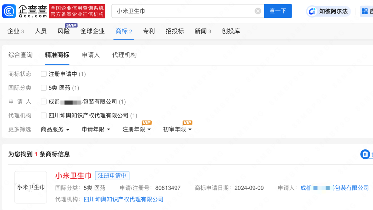Open the 小米卫生巾 trademark thumbnail
The height and width of the screenshot is (210, 373).
31,187
